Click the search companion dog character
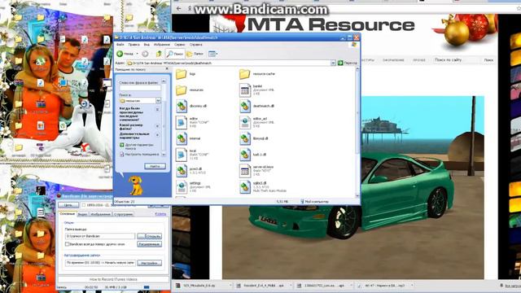The image size is (521, 293). click(x=136, y=186)
